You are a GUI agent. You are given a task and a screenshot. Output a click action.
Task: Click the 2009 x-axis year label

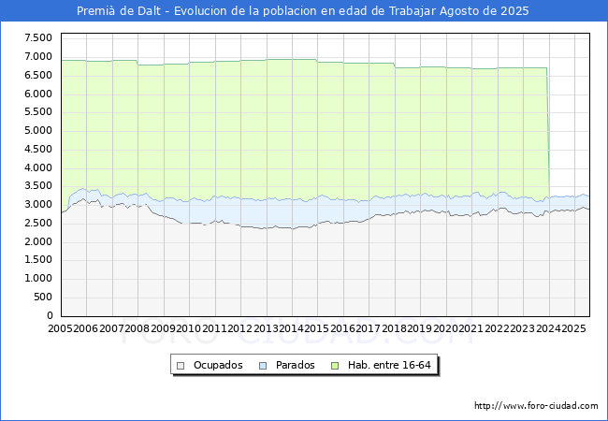(x=163, y=328)
